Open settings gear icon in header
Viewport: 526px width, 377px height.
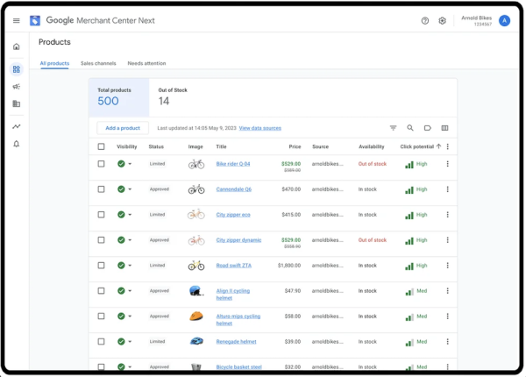click(x=442, y=21)
